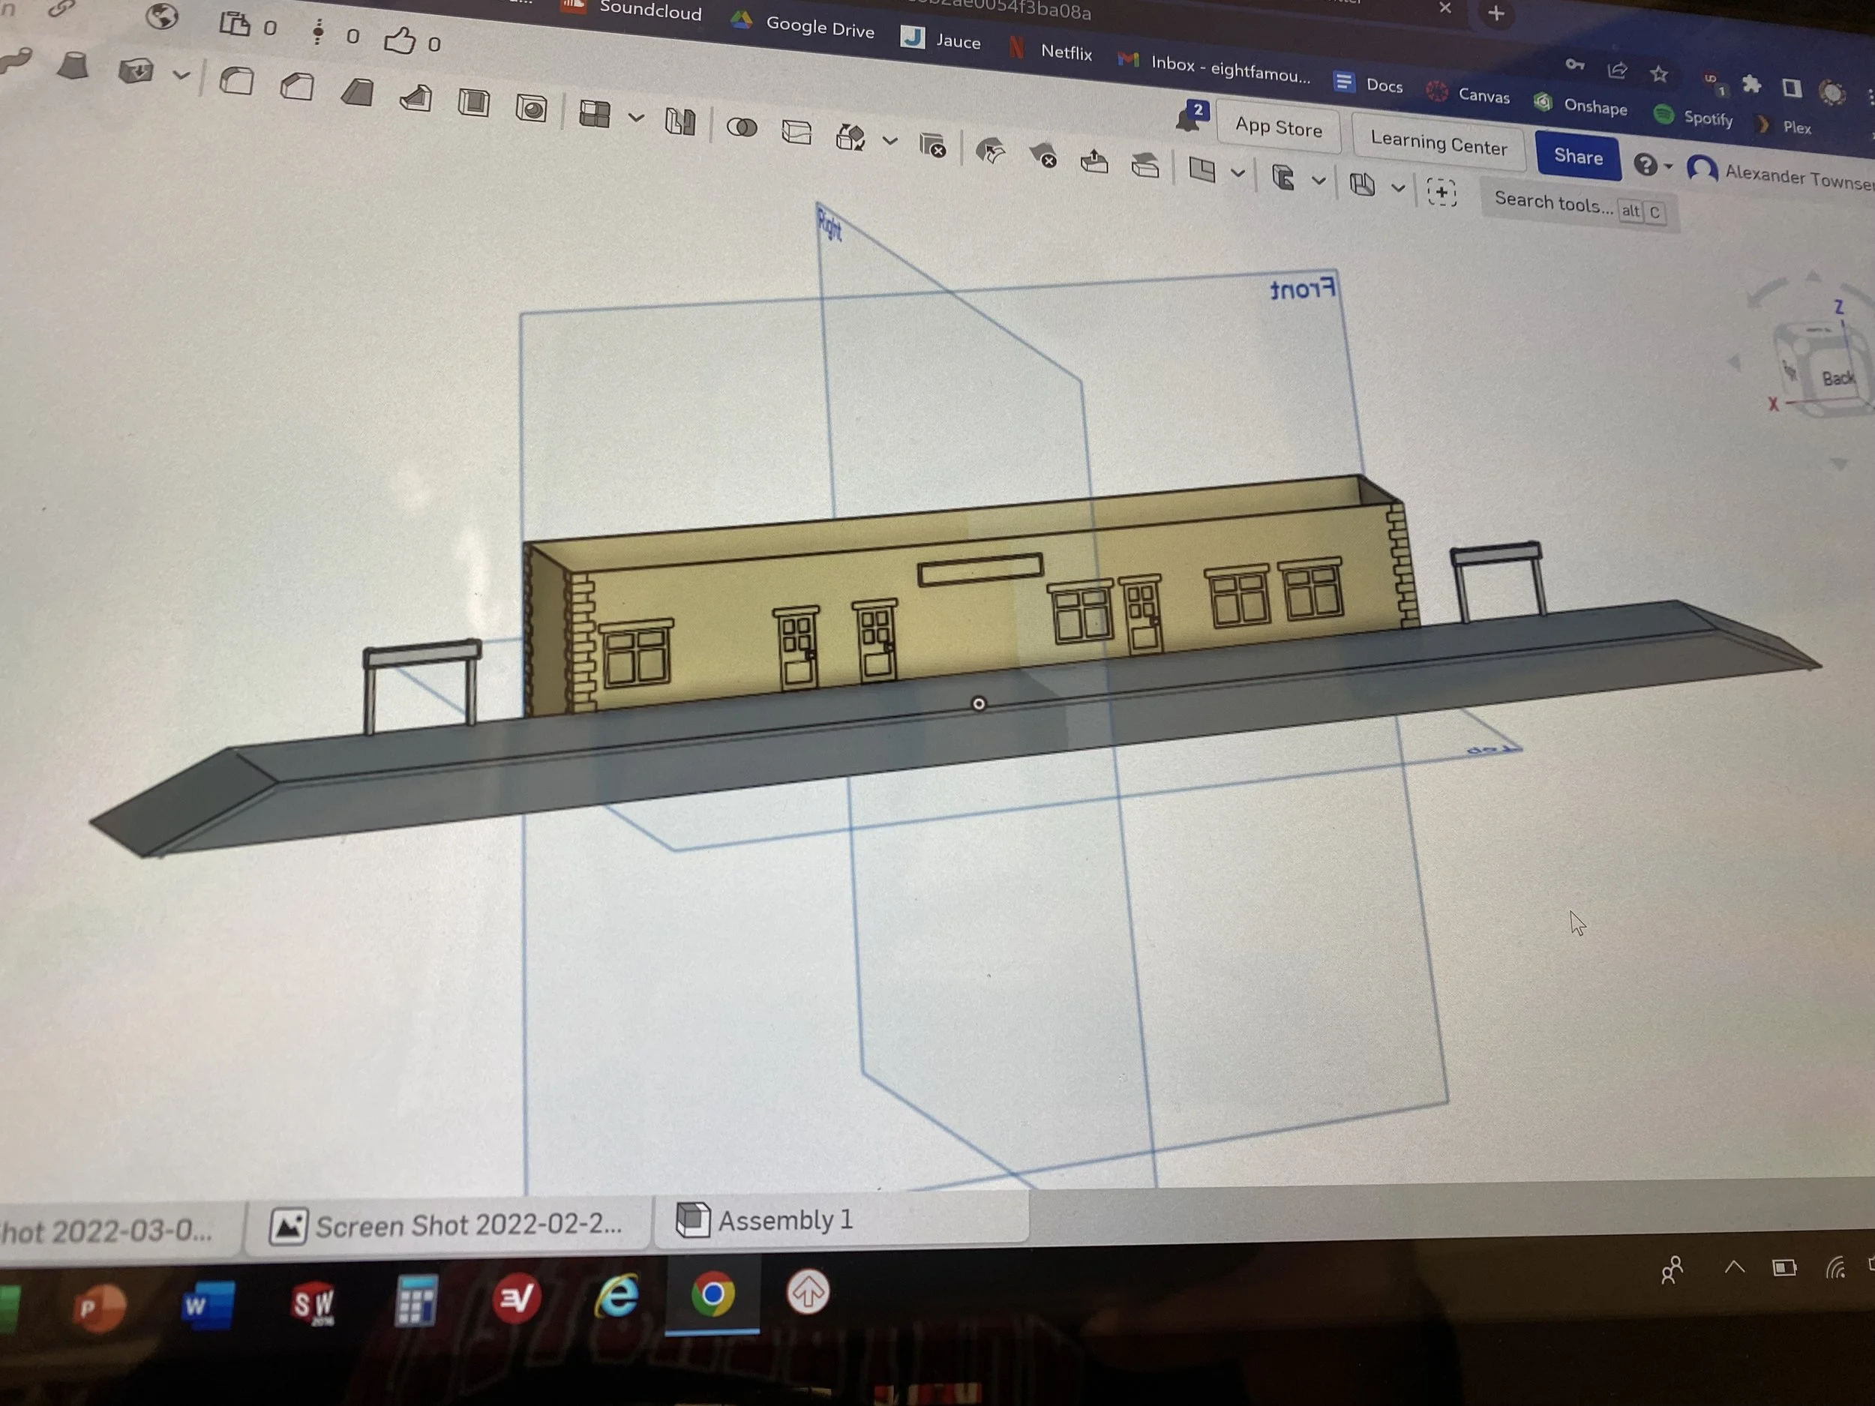Select the Frame tool icon
This screenshot has height=1406, width=1875.
tap(1282, 178)
